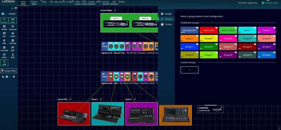Switch to Project Mode
This screenshot has height=130, width=281.
coord(34,3)
